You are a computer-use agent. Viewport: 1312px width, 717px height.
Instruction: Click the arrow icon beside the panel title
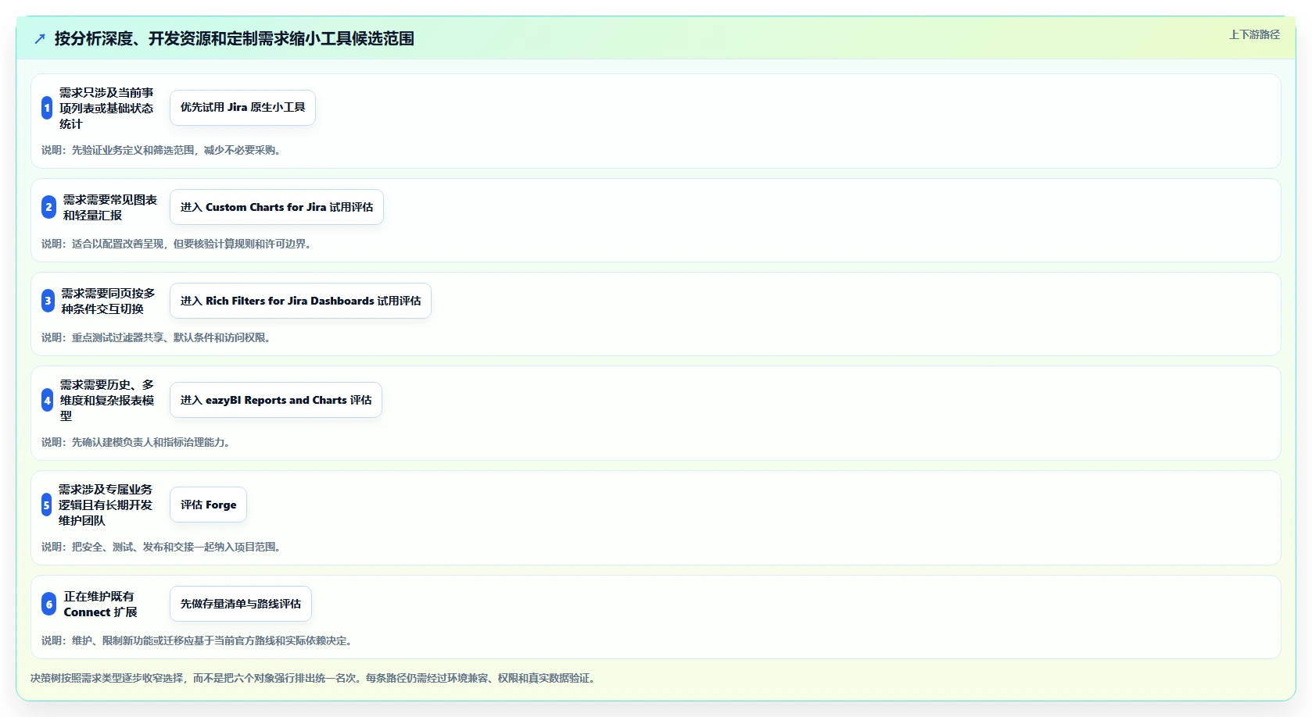(x=40, y=38)
